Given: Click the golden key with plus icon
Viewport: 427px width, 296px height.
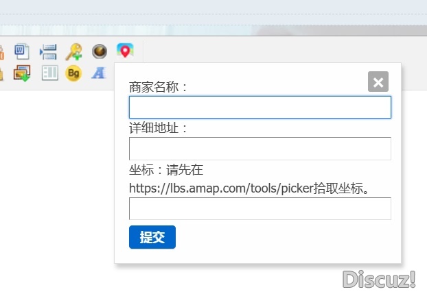Looking at the screenshot, I should (73, 51).
